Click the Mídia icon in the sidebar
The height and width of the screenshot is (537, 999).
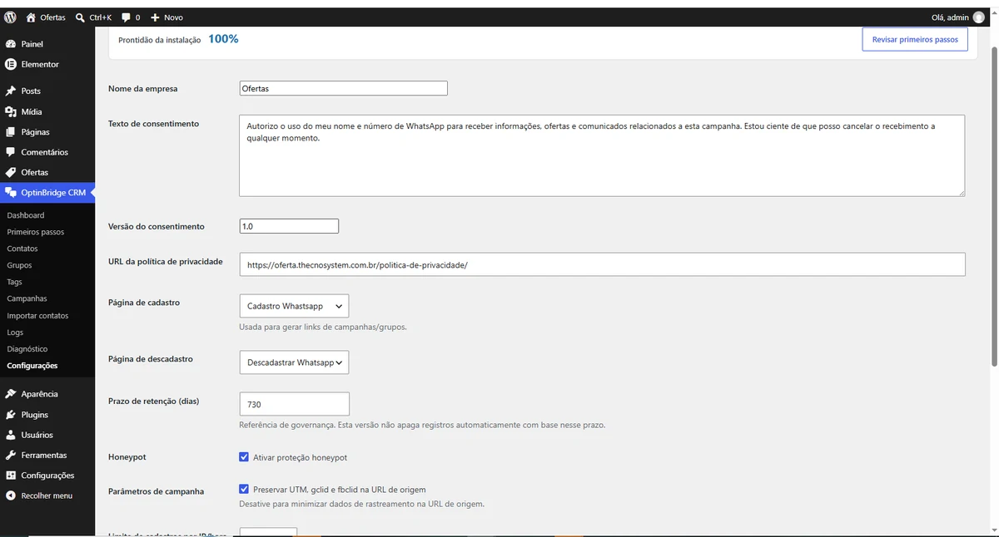[x=11, y=111]
